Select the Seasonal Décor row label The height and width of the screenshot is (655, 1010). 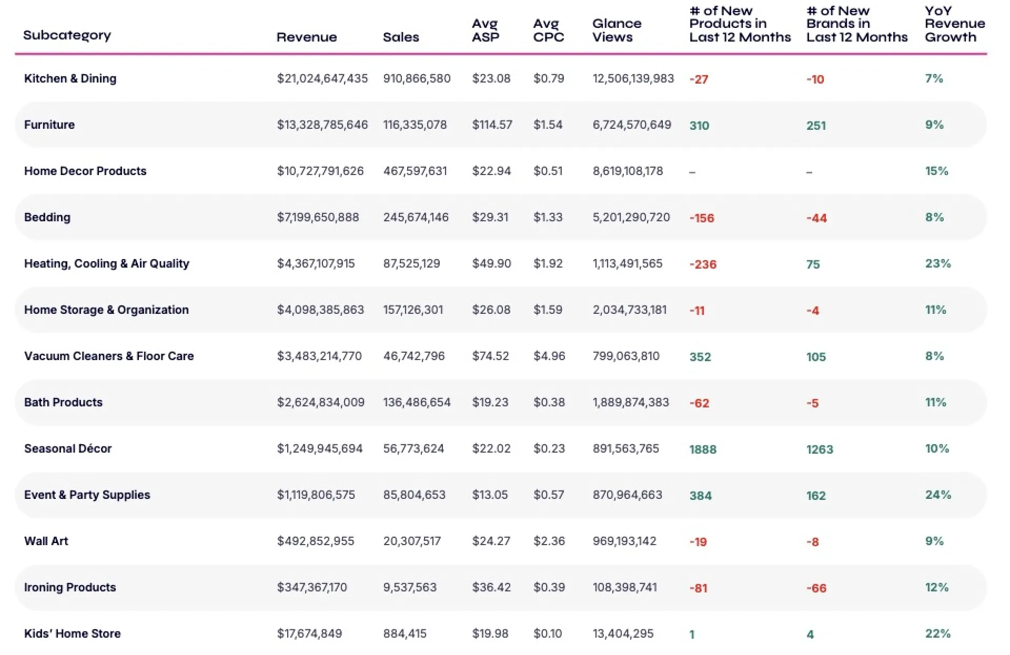(68, 448)
